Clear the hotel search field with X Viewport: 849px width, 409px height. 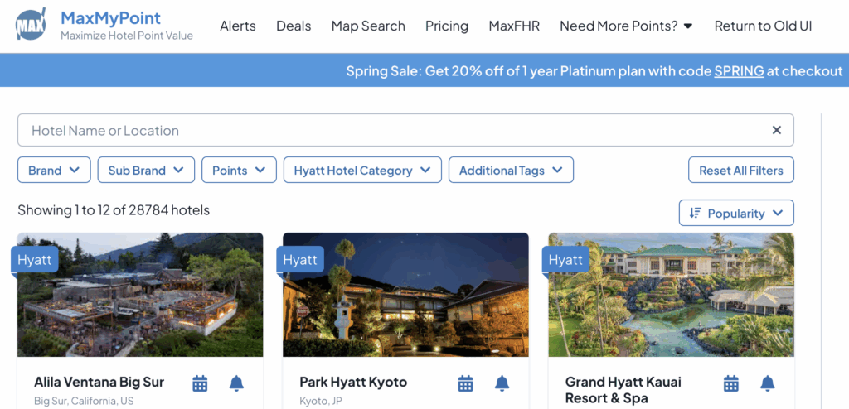pos(777,130)
